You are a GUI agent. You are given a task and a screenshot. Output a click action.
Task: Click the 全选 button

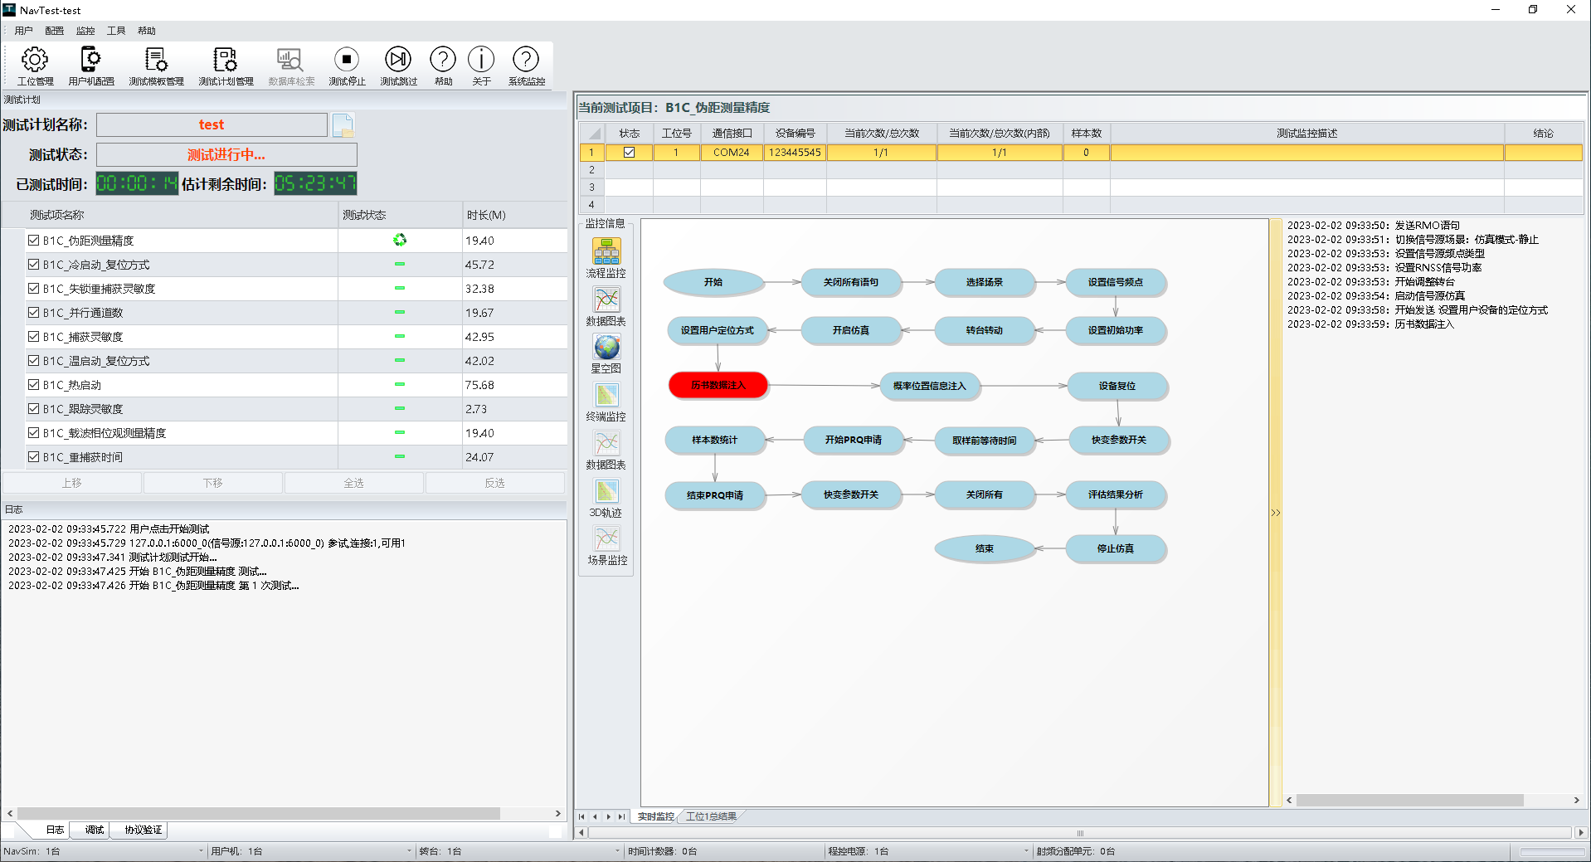pos(353,483)
